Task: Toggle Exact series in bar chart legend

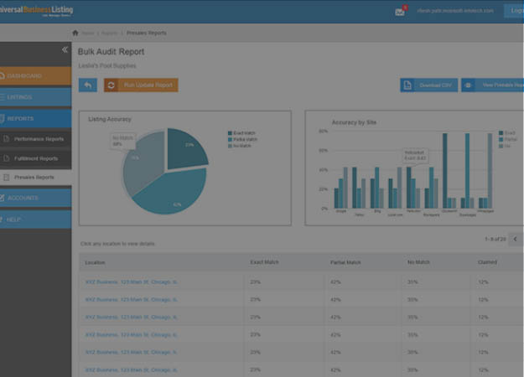Action: pos(507,133)
